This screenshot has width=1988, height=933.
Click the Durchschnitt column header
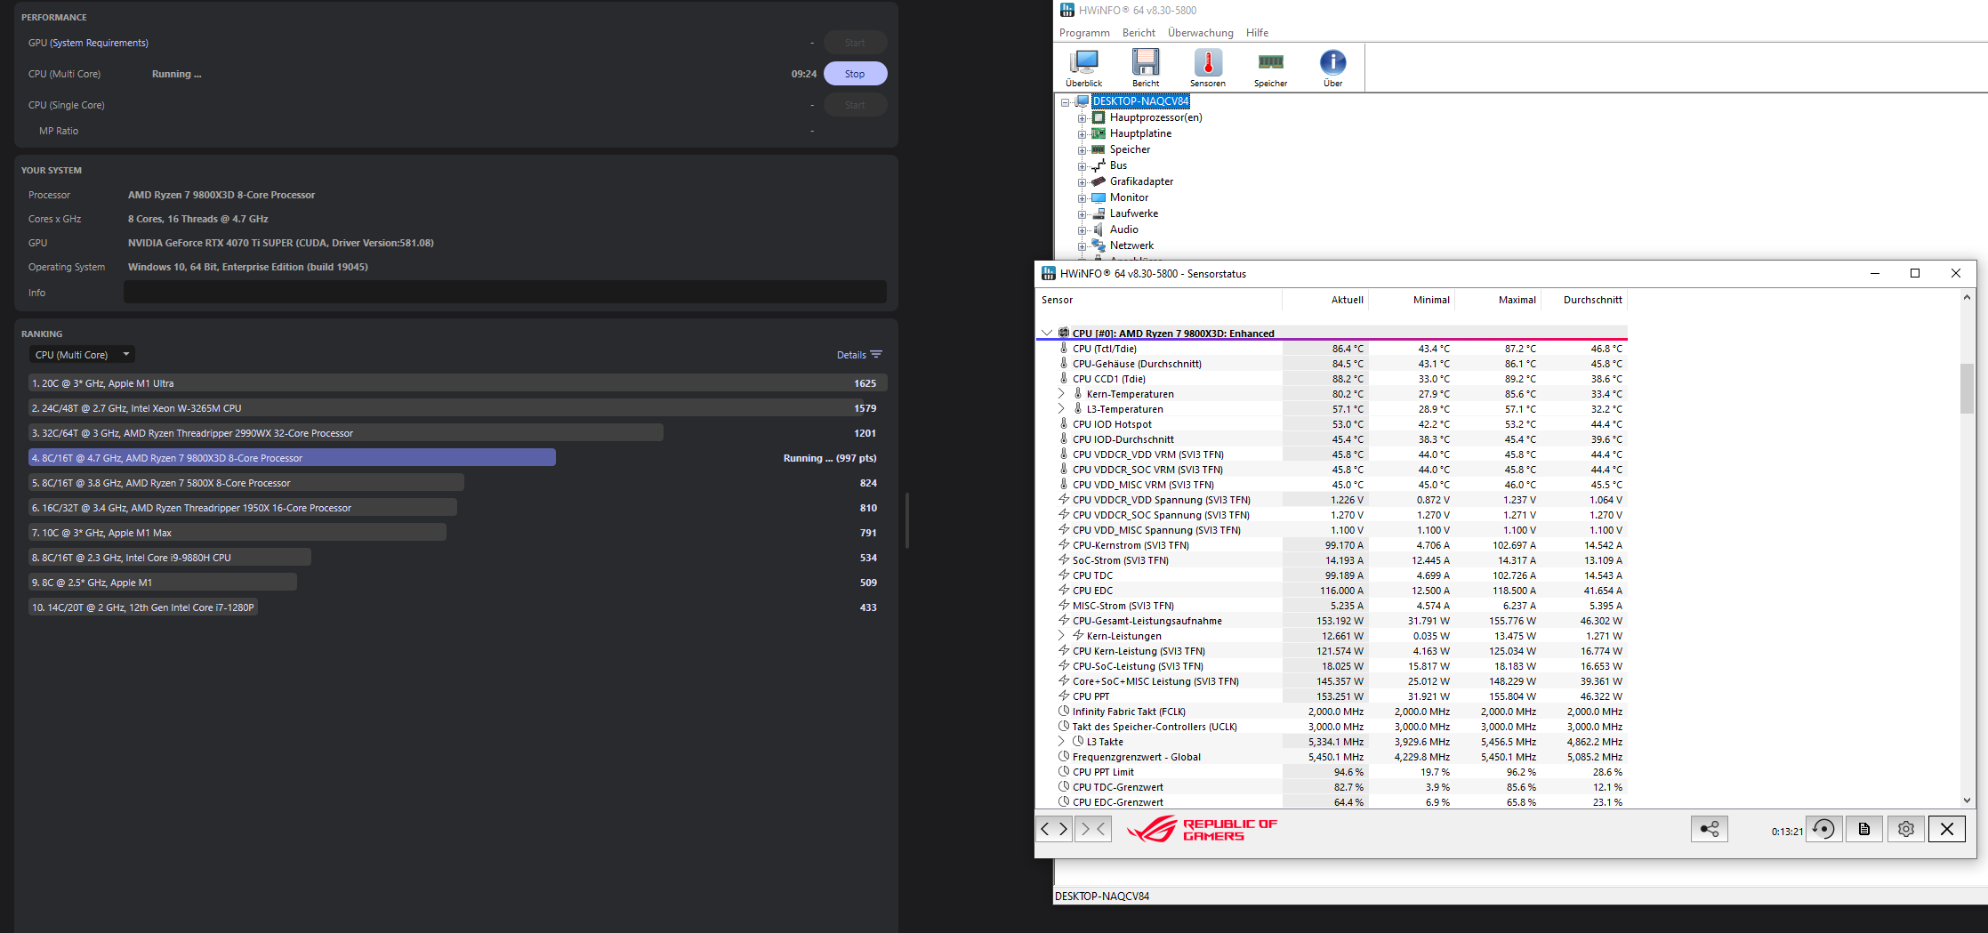tap(1584, 300)
